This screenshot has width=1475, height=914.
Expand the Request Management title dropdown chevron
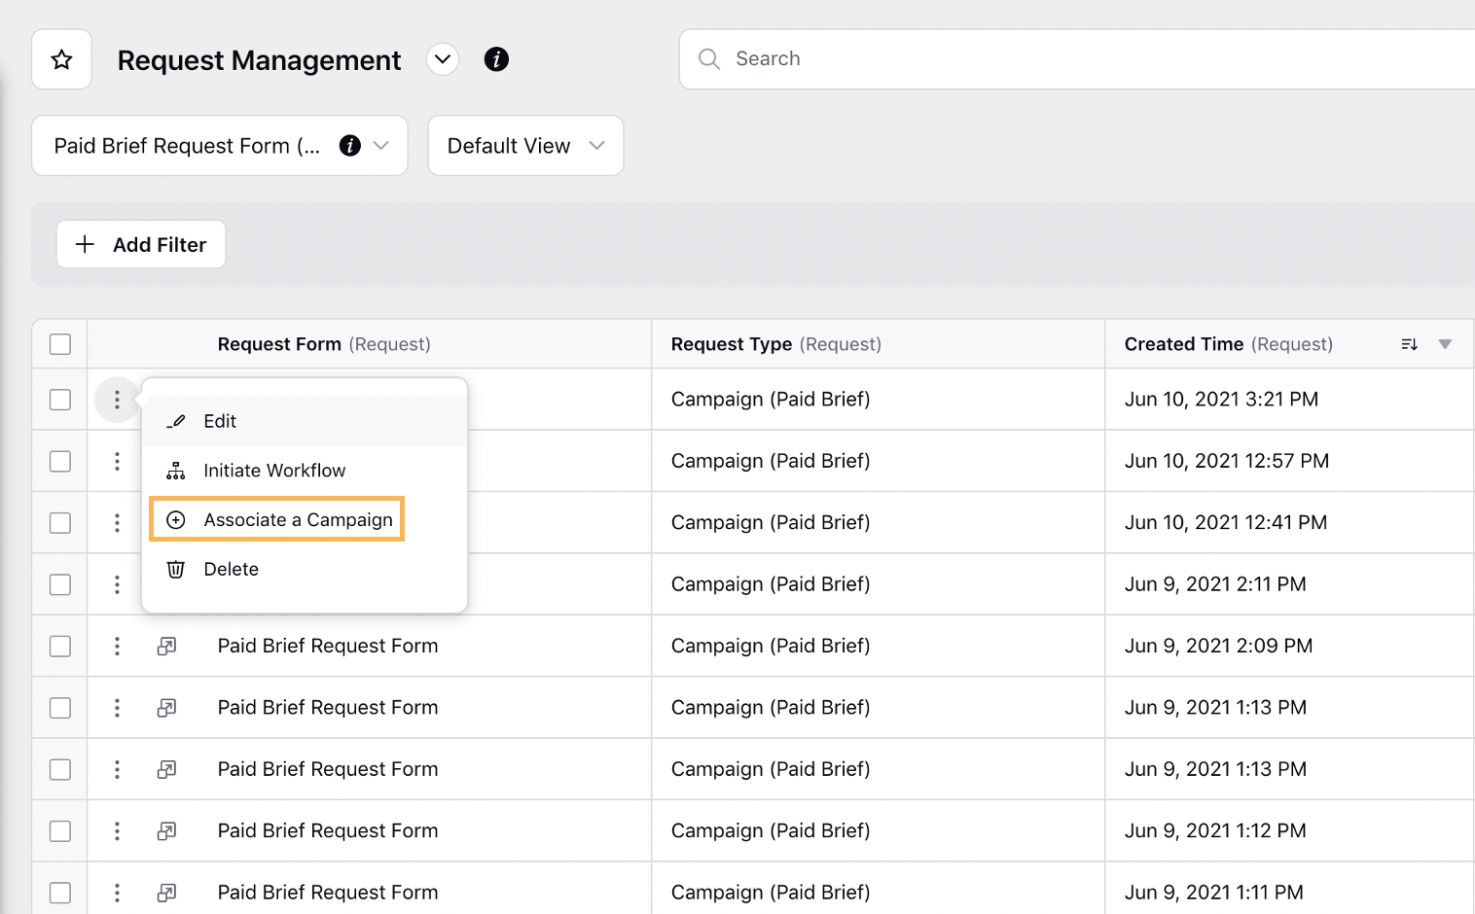(x=443, y=59)
